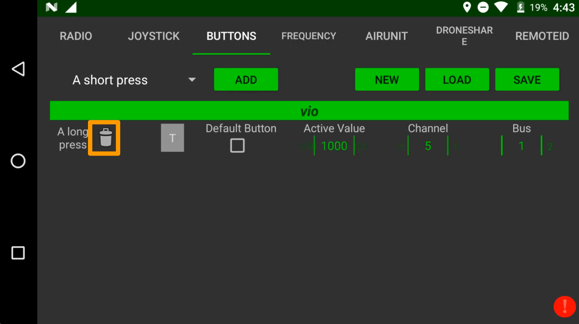
Task: Tap the battery status icon
Action: coord(520,7)
